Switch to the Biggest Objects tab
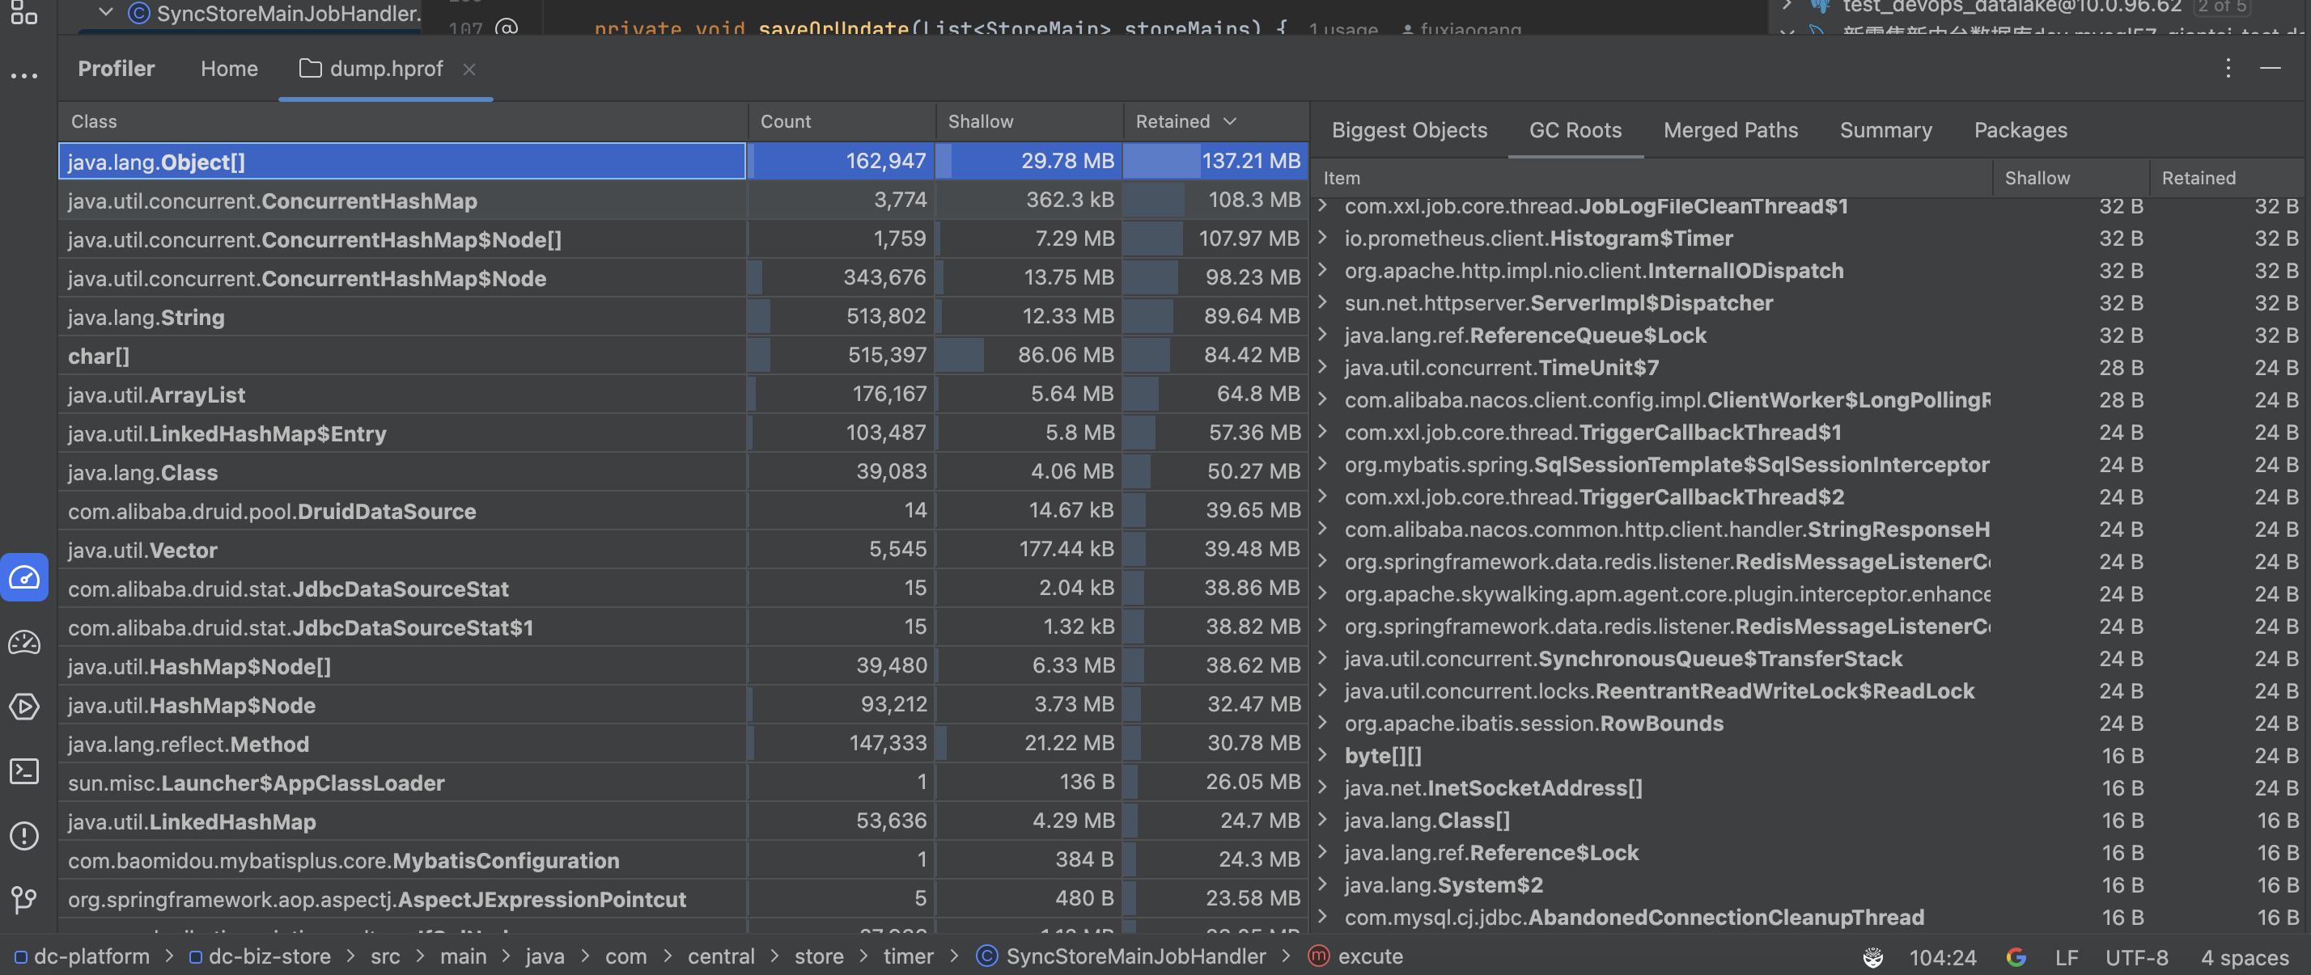This screenshot has width=2311, height=975. [x=1409, y=130]
